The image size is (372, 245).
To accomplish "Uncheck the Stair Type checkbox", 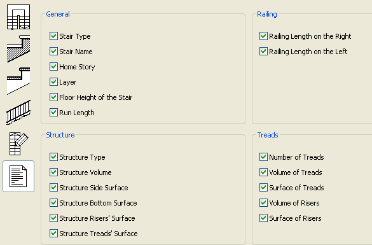I will pyautogui.click(x=53, y=36).
